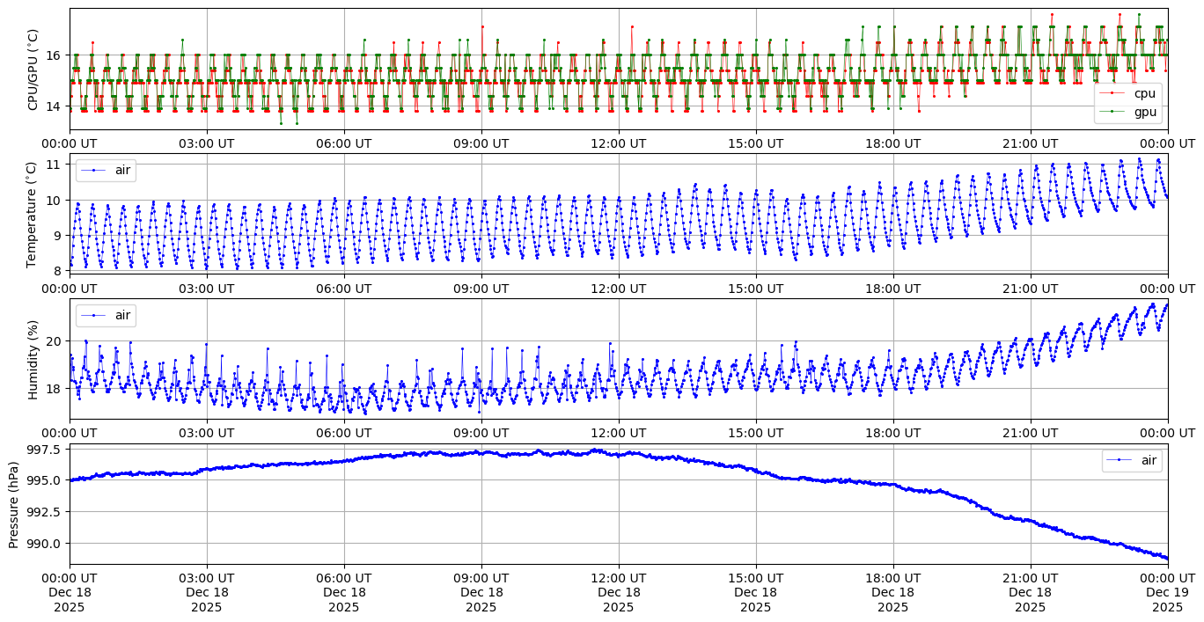Screen dimensions: 1204x622
Task: Click the CPU/GPU (°C) y-axis label
Action: tap(33, 70)
